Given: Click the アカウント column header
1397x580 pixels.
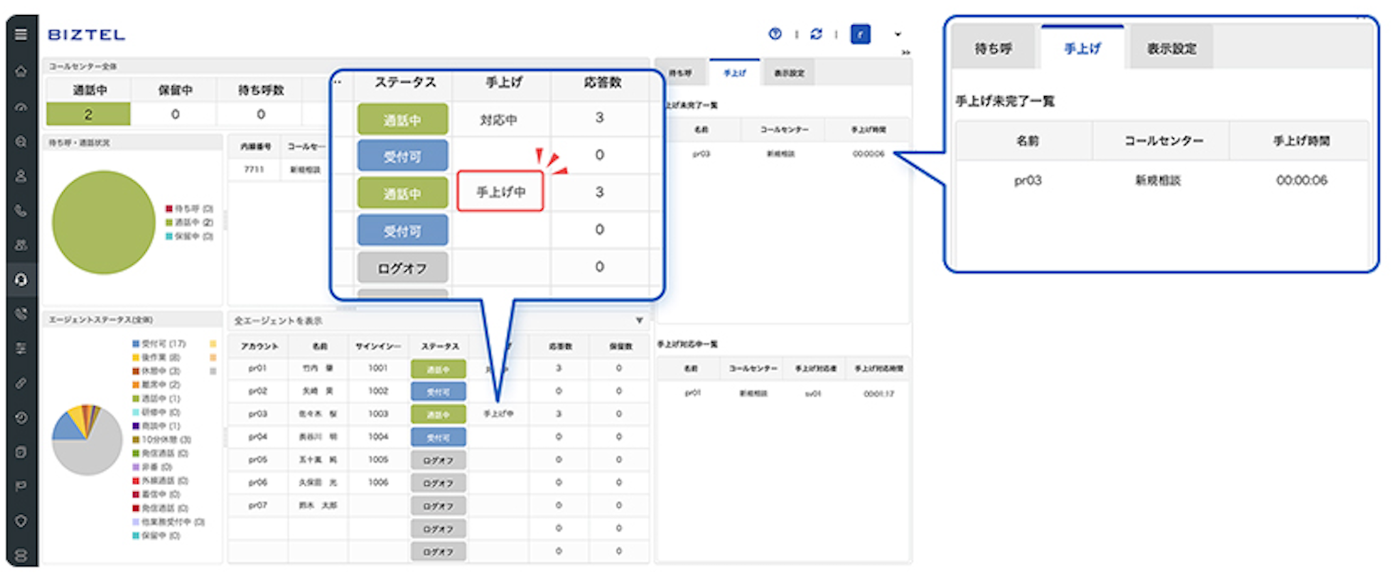Looking at the screenshot, I should point(259,347).
